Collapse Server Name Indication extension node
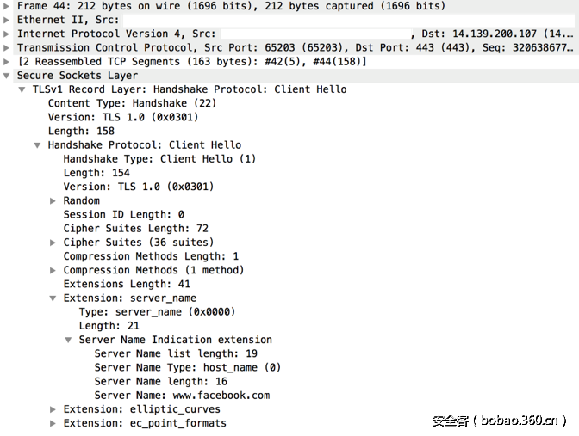 point(69,340)
